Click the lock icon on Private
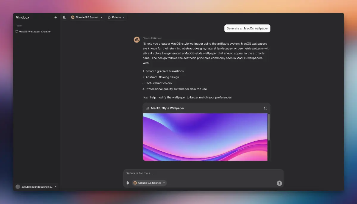357x204 pixels. [109, 18]
